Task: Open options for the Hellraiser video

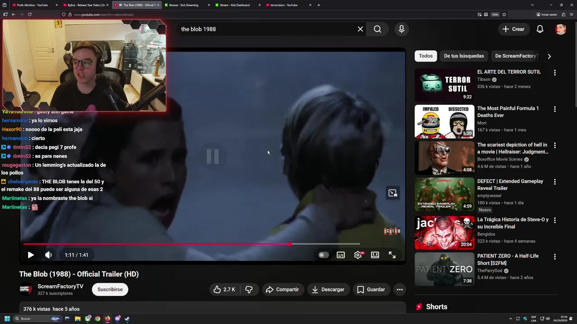Action: pyautogui.click(x=554, y=145)
